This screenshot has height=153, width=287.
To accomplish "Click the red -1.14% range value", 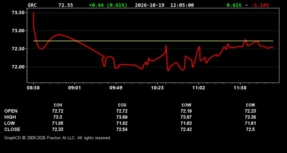I will pos(260,5).
